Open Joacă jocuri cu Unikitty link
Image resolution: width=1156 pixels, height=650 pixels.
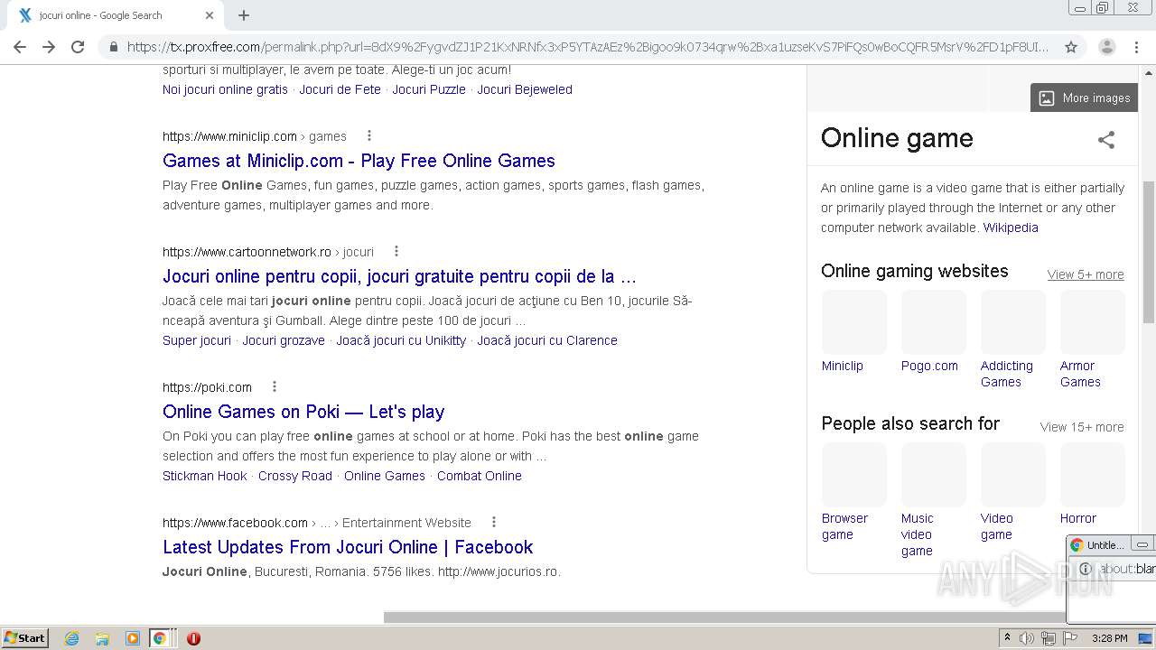pyautogui.click(x=401, y=340)
